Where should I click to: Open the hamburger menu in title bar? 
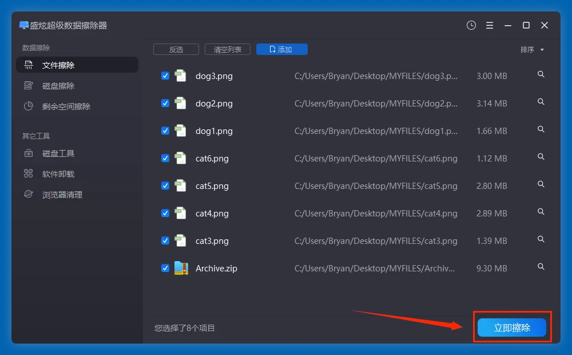[x=490, y=25]
